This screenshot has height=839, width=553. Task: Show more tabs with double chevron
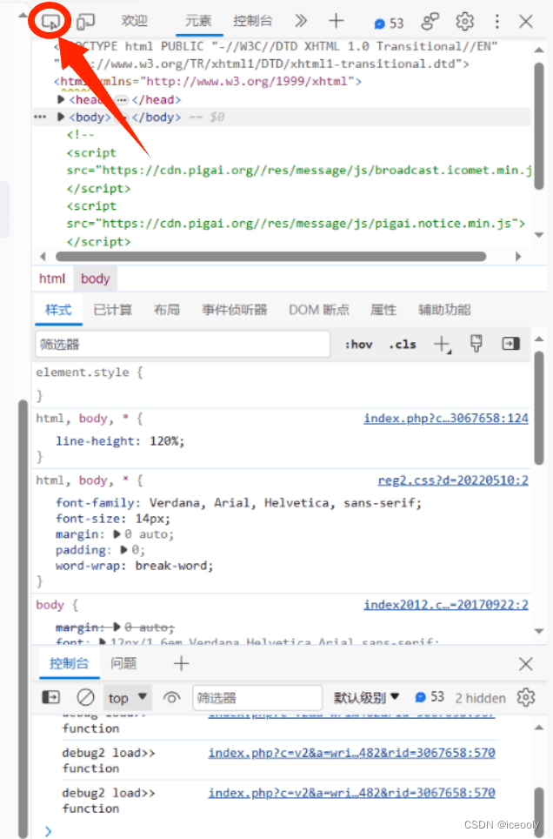click(301, 21)
